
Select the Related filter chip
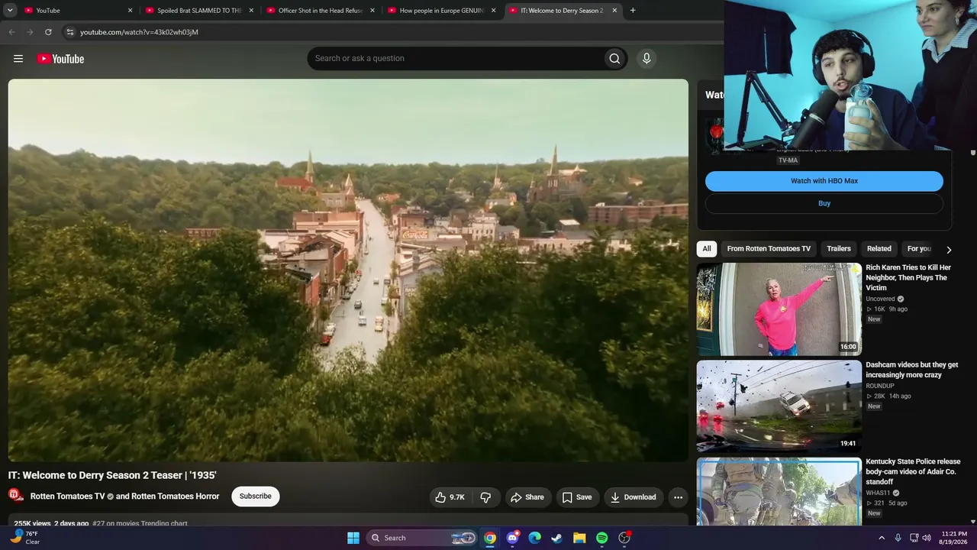coord(879,248)
